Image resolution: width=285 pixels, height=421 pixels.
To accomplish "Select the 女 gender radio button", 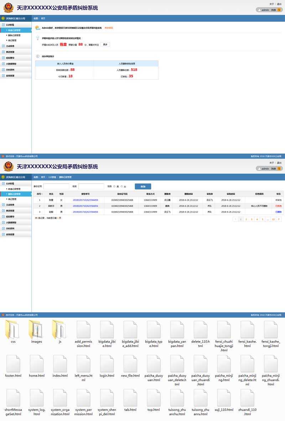I will (x=121, y=186).
